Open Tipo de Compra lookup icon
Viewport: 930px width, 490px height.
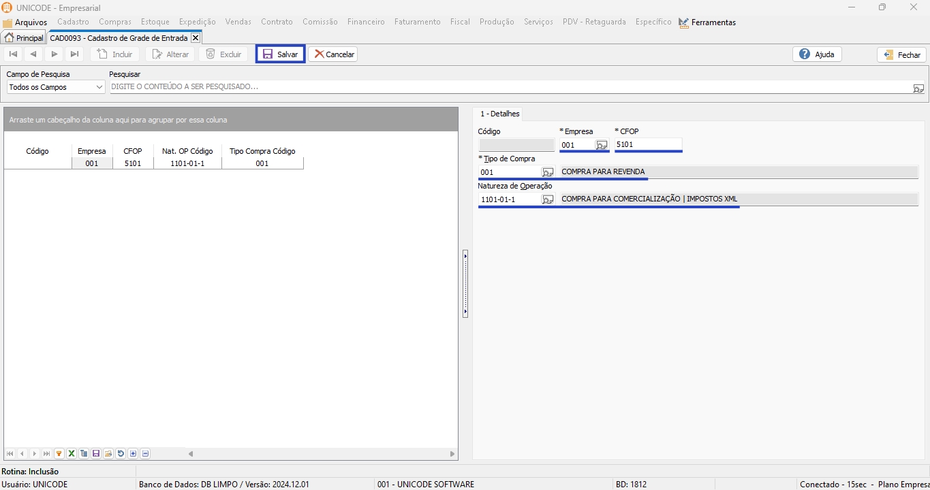548,172
